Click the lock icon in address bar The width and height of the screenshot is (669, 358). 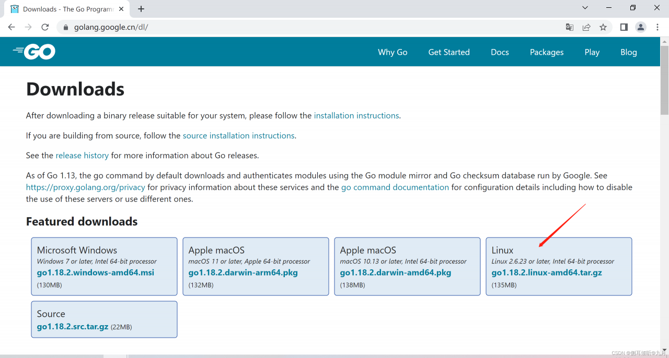(x=66, y=27)
